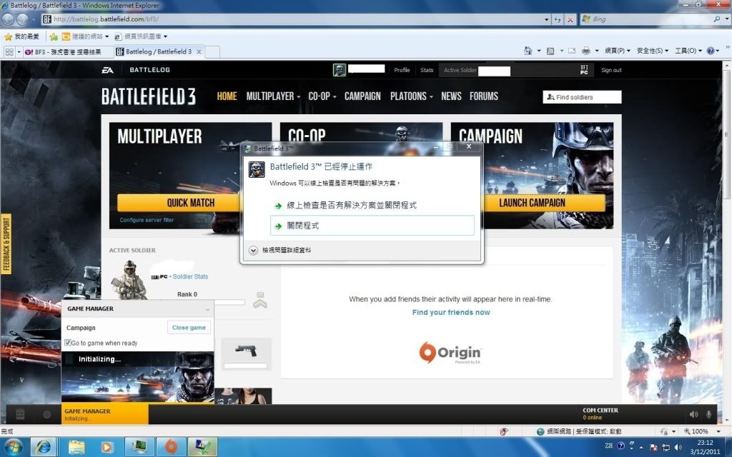Click the add-to-favorites-bar star icon
732x457 pixels.
54,36
